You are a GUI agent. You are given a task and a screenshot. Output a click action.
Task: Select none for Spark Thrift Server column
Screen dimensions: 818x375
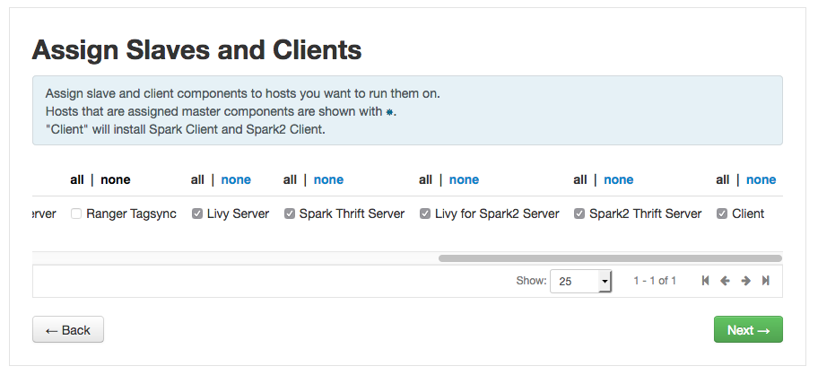(x=328, y=179)
